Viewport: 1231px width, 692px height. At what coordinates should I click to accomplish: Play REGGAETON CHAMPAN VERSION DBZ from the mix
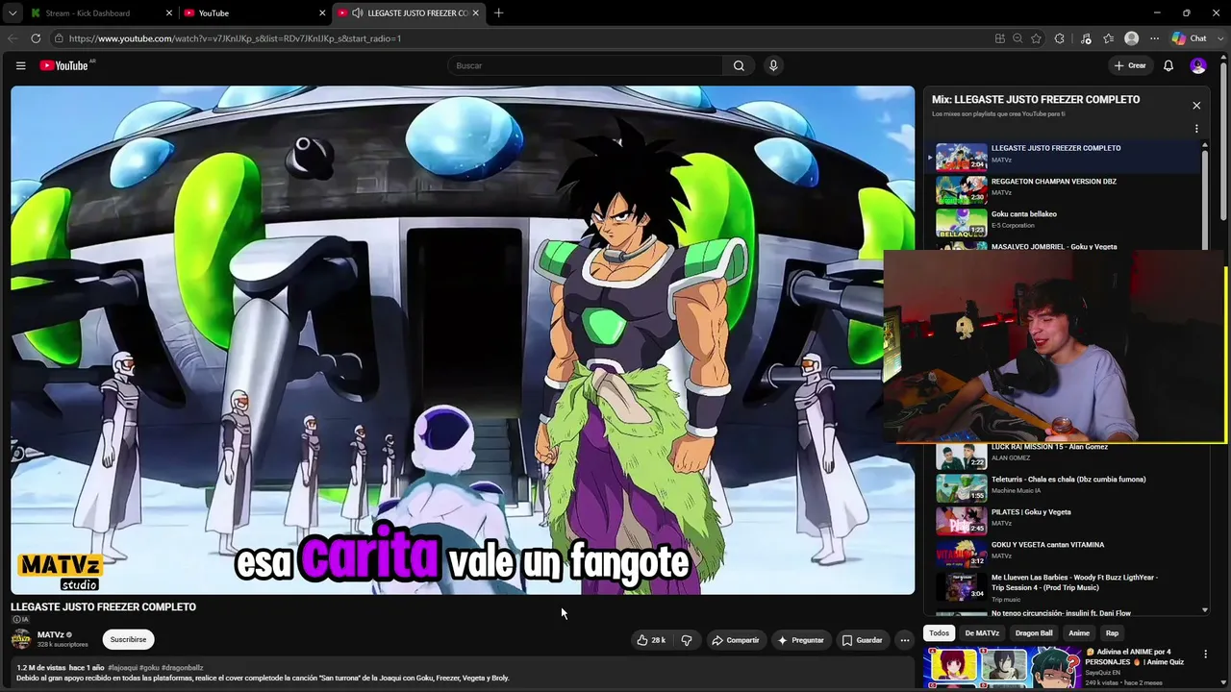pos(1063,189)
